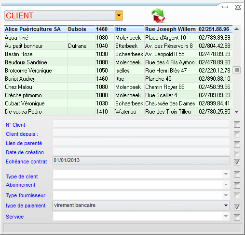Image resolution: width=245 pixels, height=235 pixels.
Task: Close the client window
Action: tap(238, 7)
